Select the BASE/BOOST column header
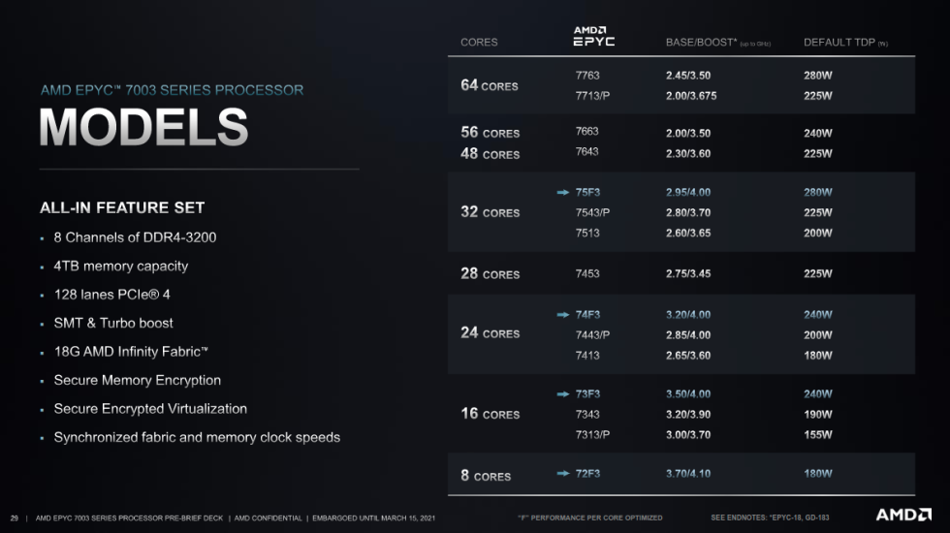This screenshot has height=533, width=950. (718, 43)
